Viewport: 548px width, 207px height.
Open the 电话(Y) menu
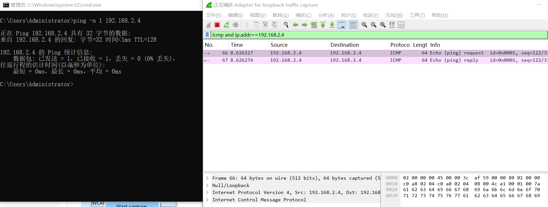pyautogui.click(x=370, y=15)
